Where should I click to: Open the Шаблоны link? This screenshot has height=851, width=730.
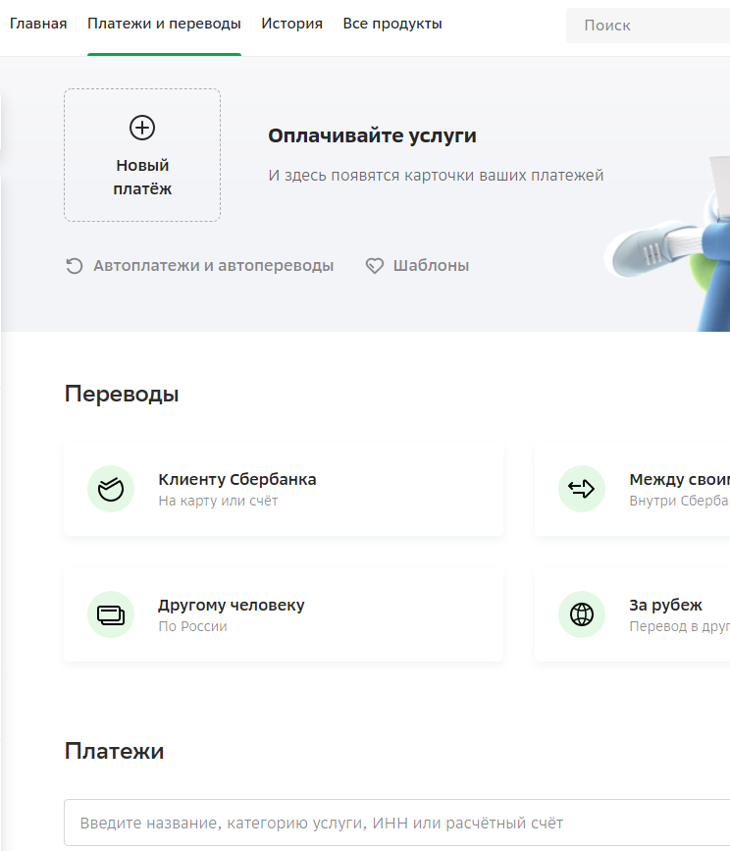tap(431, 265)
